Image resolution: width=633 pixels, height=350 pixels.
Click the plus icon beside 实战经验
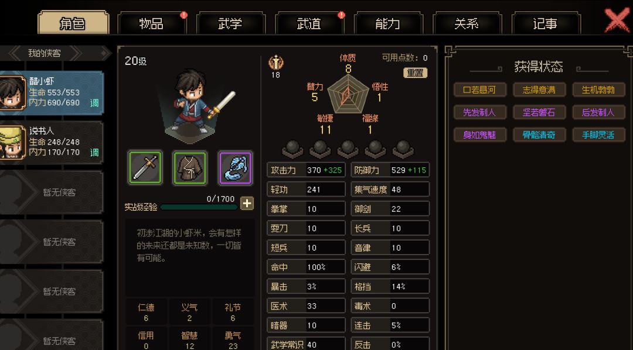pos(247,203)
